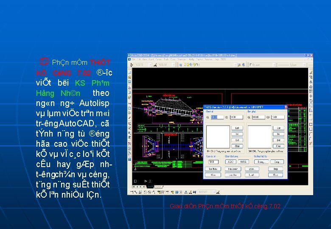331x229 pixels.
Task: Click the NOVA button in TKCG dialog
Action: coord(243,162)
